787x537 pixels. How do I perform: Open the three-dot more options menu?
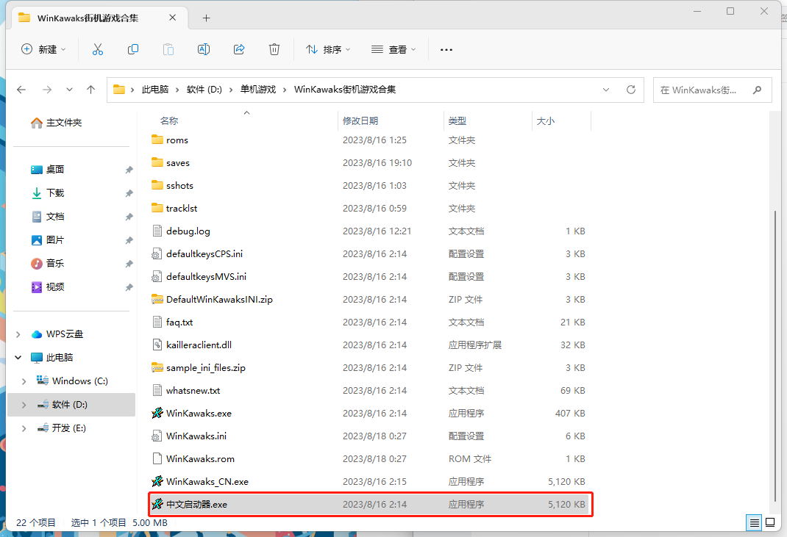click(446, 50)
